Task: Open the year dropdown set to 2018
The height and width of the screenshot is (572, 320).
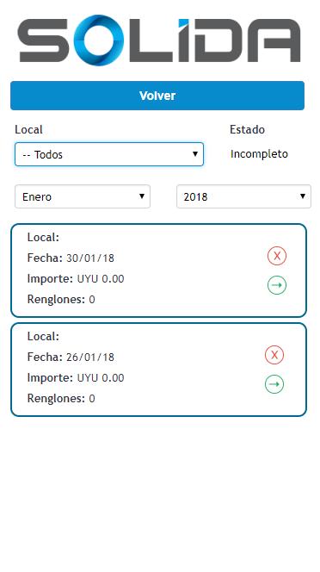Action: click(x=243, y=196)
